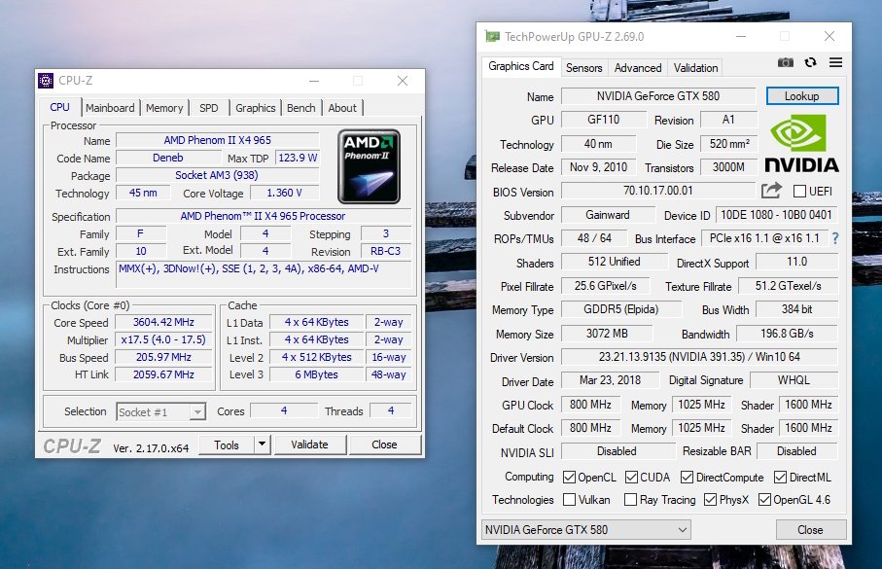Switch to the Sensors tab in GPU-Z
This screenshot has width=882, height=569.
[x=583, y=67]
